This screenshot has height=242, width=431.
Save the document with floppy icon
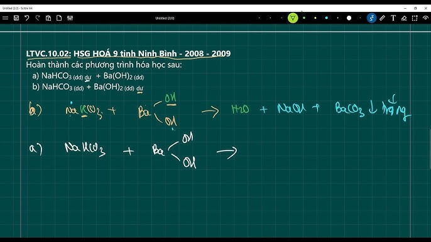(x=16, y=18)
